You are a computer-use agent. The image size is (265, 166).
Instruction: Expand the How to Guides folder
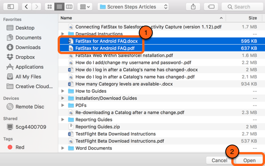(63, 91)
